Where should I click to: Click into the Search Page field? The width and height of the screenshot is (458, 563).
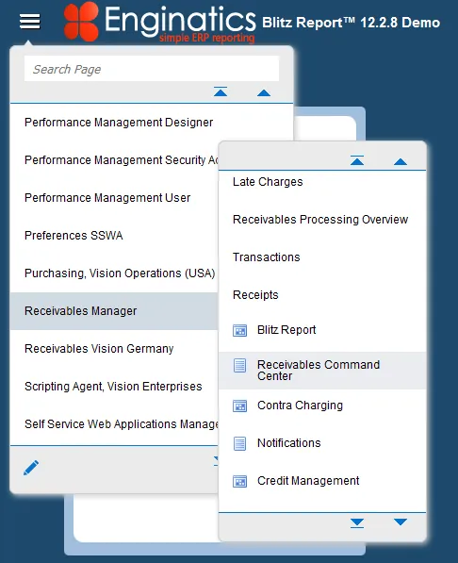click(152, 69)
